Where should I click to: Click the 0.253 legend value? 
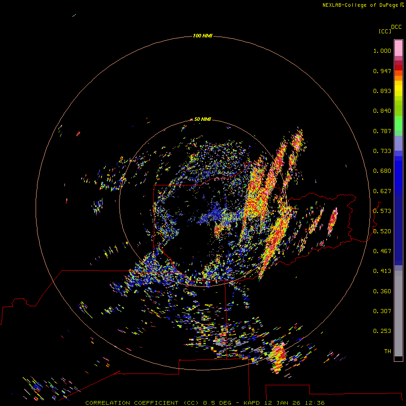[x=382, y=331]
